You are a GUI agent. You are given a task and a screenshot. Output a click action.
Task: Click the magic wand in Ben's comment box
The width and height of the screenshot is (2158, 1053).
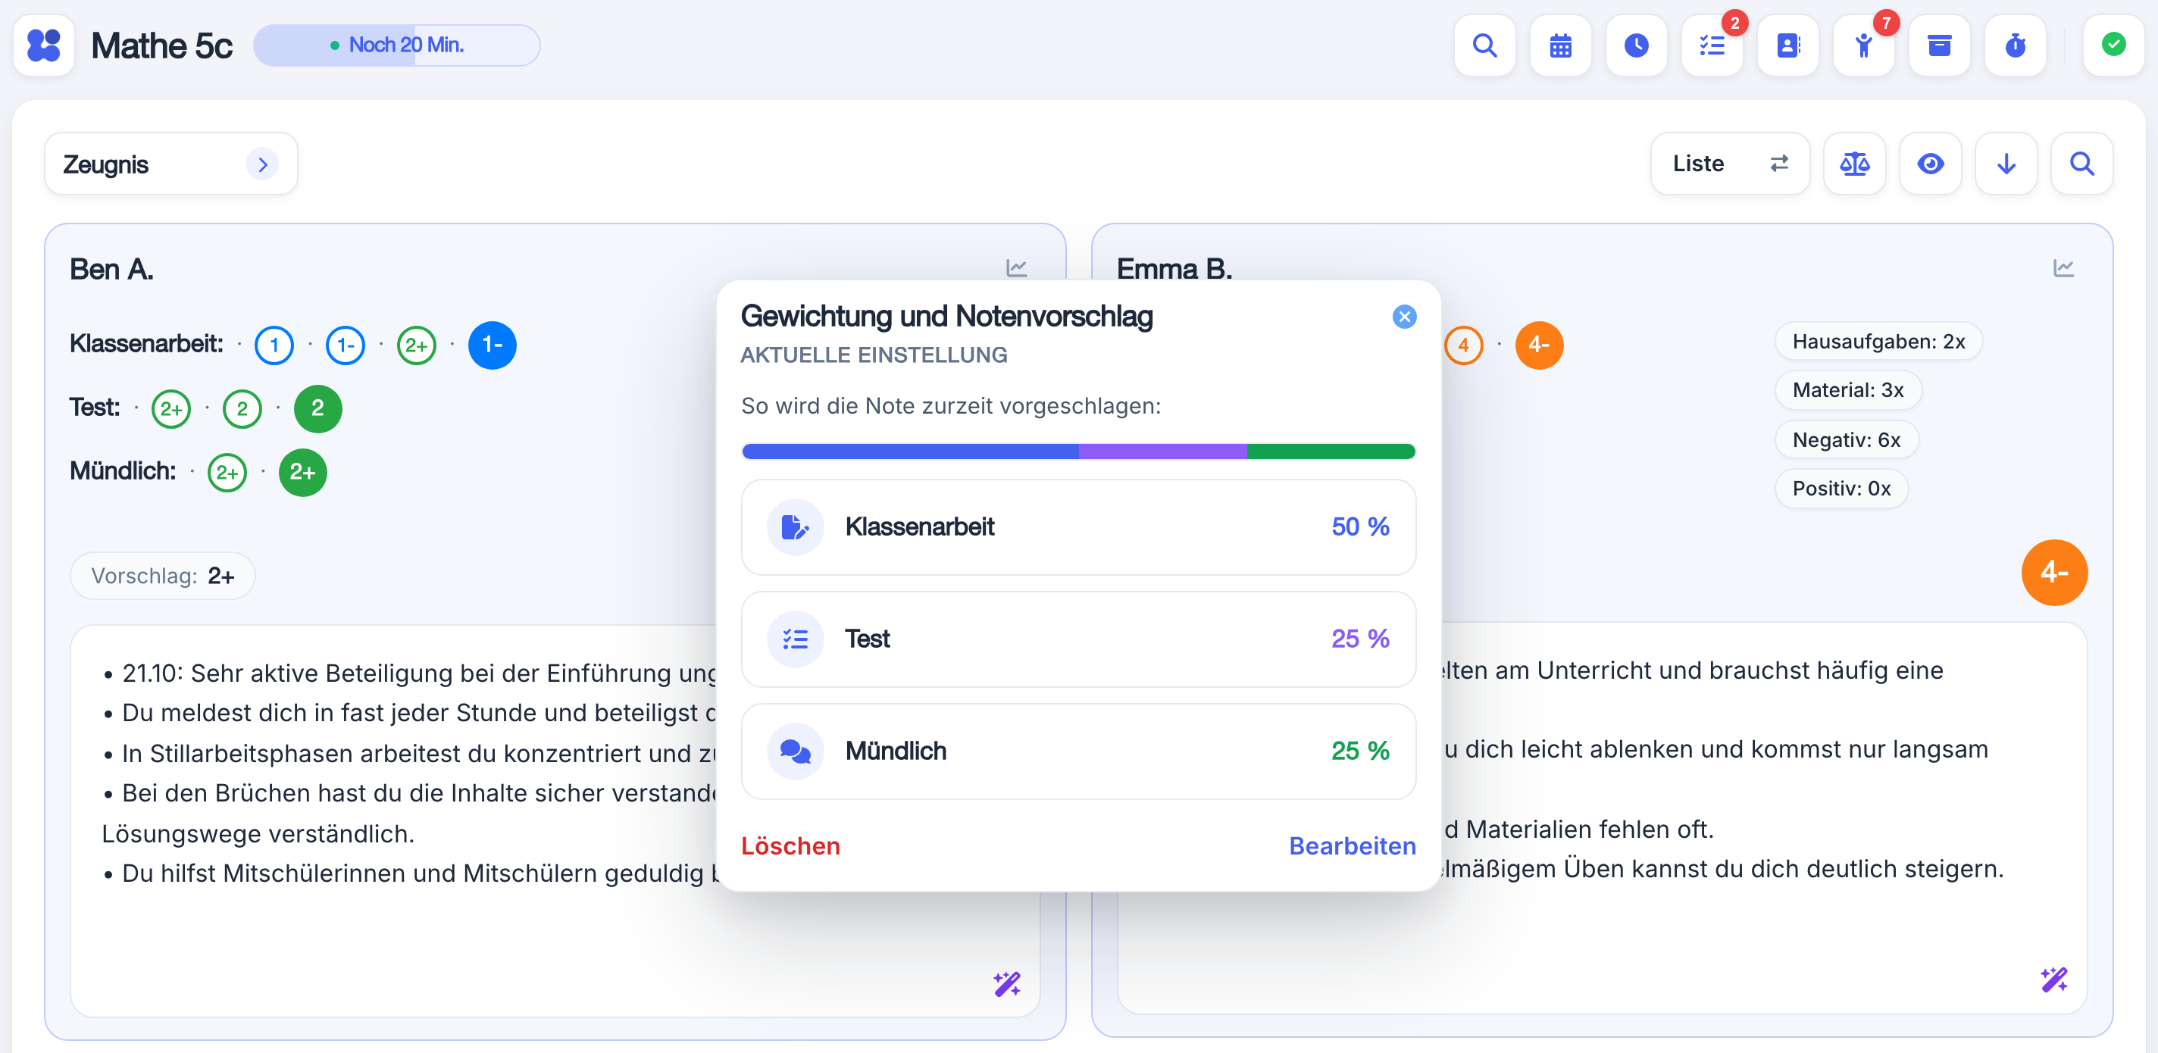click(1007, 983)
